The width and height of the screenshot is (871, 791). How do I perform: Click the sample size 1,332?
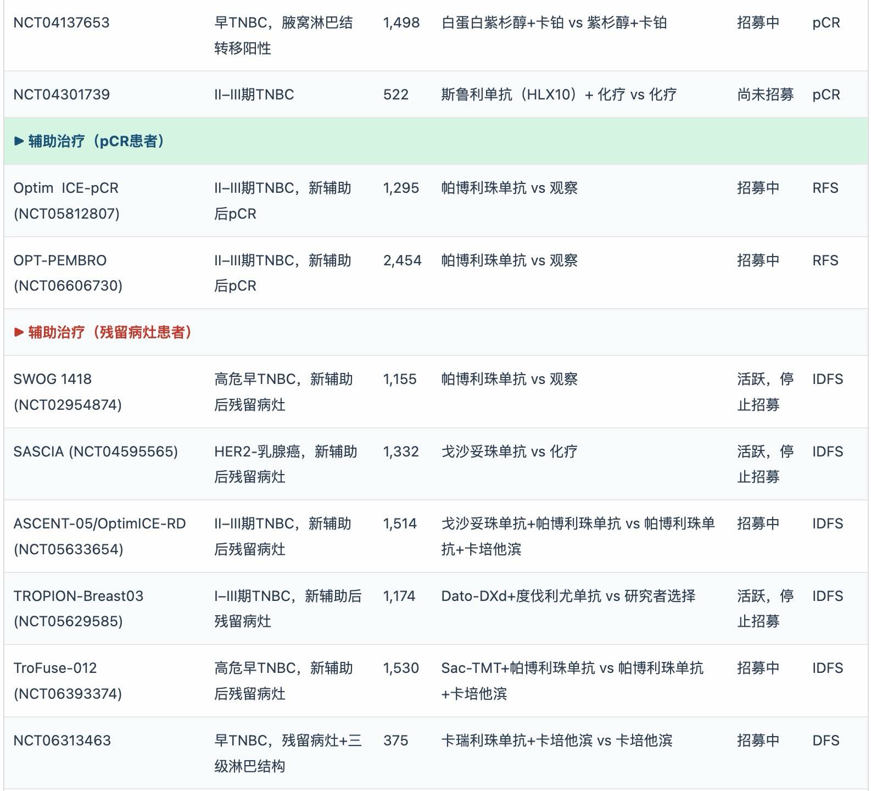(401, 452)
